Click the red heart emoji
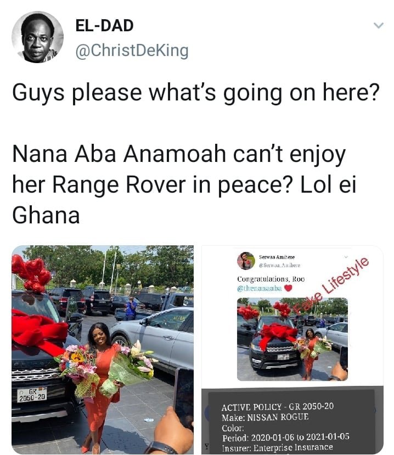 tap(288, 288)
